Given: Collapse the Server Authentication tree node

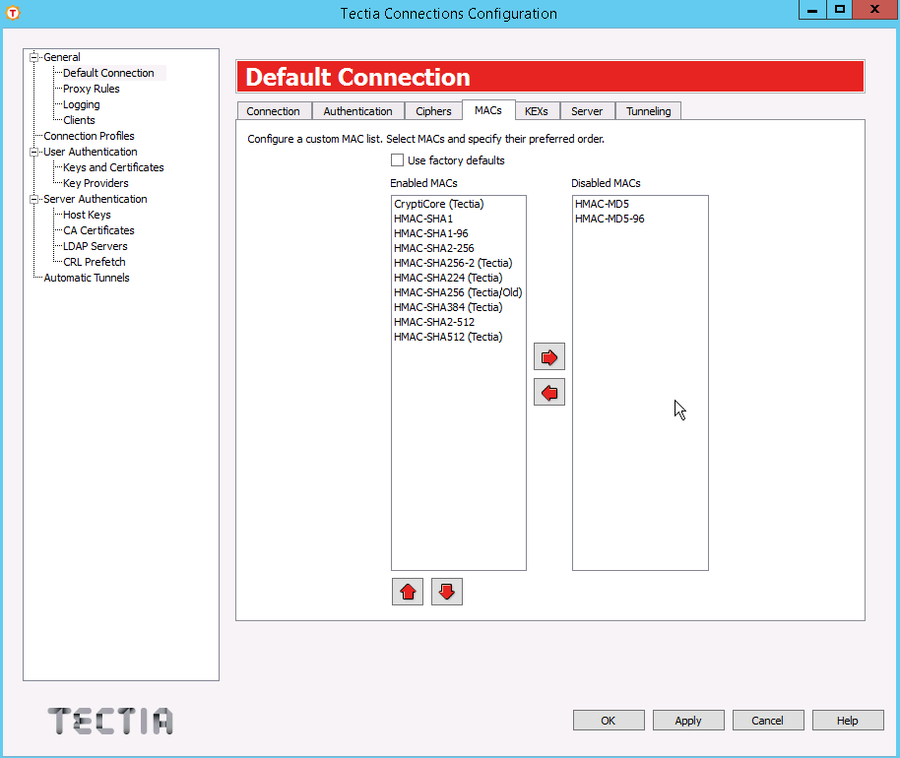Looking at the screenshot, I should 33,199.
